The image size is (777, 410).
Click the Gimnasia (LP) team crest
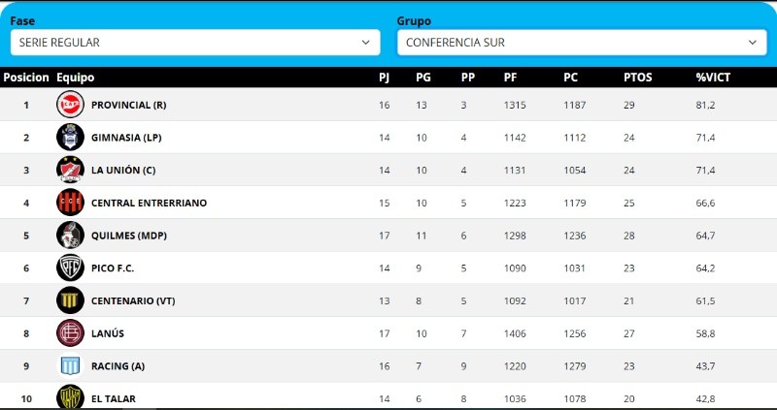pos(70,138)
